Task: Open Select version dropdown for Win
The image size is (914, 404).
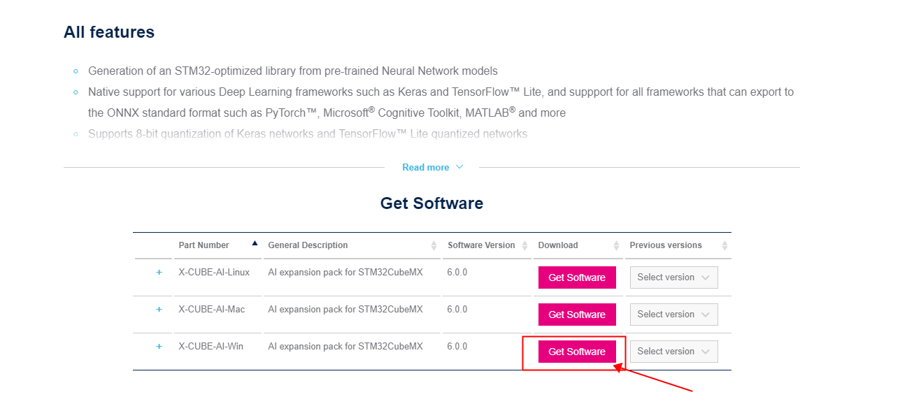Action: point(673,352)
